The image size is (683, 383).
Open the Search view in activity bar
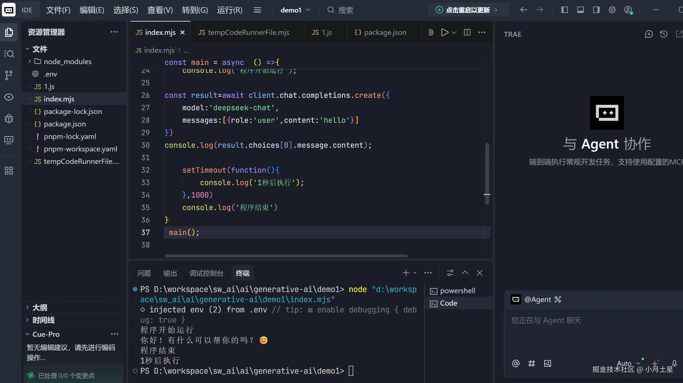(9, 54)
